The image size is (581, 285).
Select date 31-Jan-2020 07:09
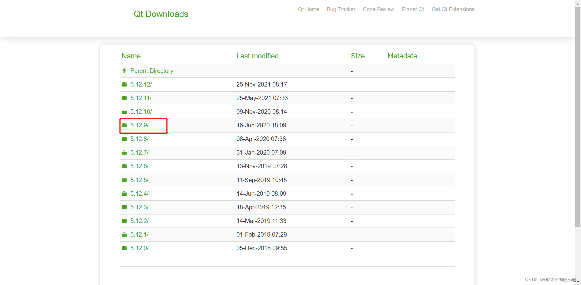pyautogui.click(x=261, y=152)
